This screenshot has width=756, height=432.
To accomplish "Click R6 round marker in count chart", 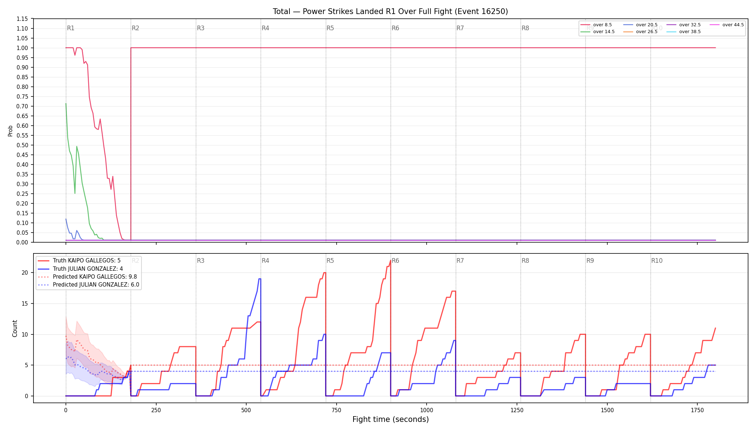I will 395,261.
